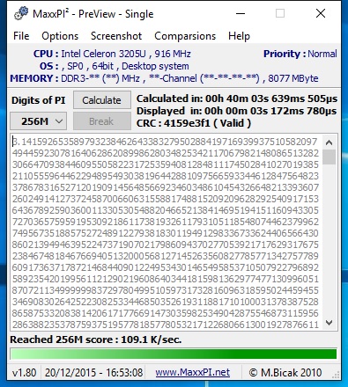Click the v1.80 version status entry
Screen dimensions: 348x387
pos(25,373)
